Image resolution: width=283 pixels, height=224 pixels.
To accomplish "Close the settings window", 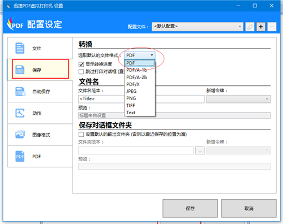I will point(272,6).
